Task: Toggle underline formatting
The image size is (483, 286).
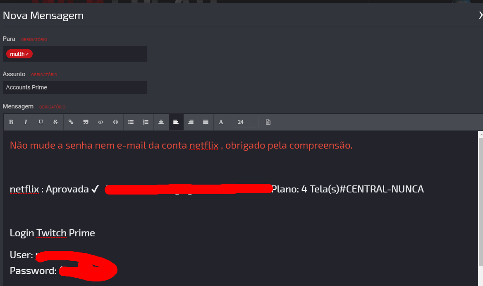Action: tap(41, 122)
